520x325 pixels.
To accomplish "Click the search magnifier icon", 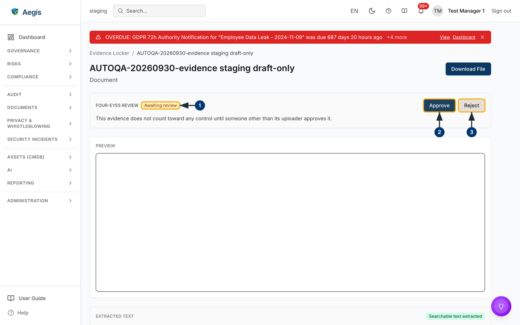I will tap(121, 11).
